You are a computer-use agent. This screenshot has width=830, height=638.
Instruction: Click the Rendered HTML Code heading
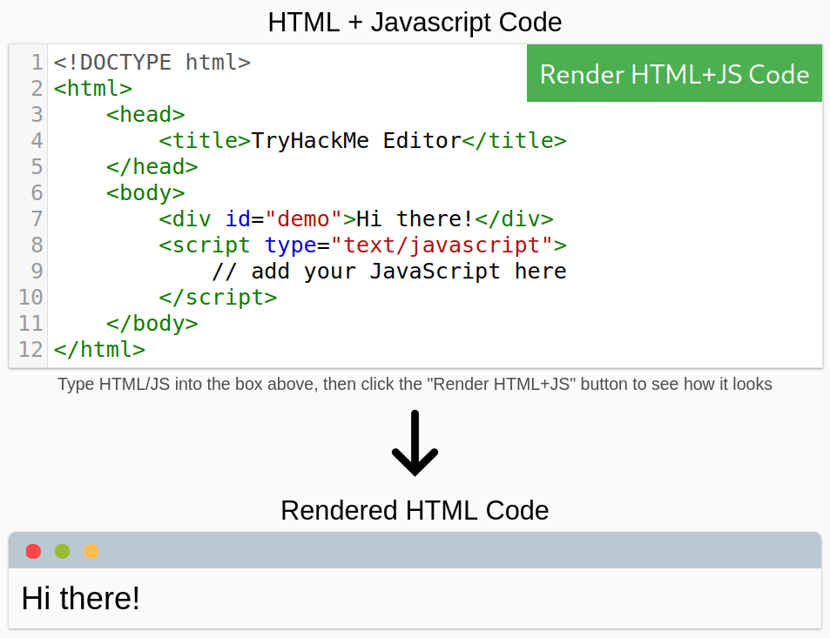(x=415, y=511)
